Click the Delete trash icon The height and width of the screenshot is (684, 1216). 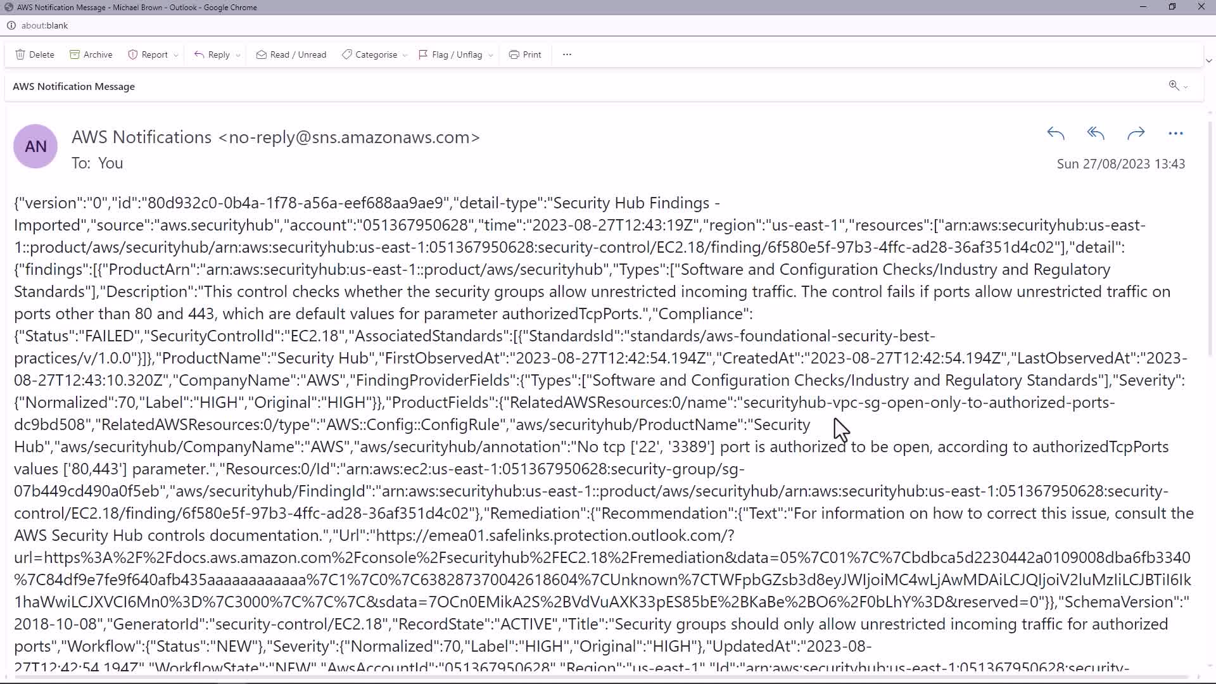(x=20, y=54)
